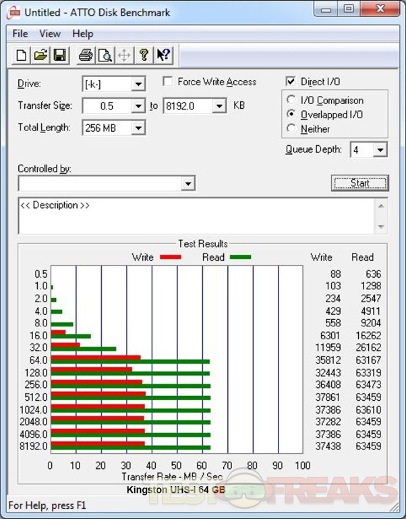406x519 pixels.
Task: Activate the context help pointer icon
Action: (x=163, y=55)
